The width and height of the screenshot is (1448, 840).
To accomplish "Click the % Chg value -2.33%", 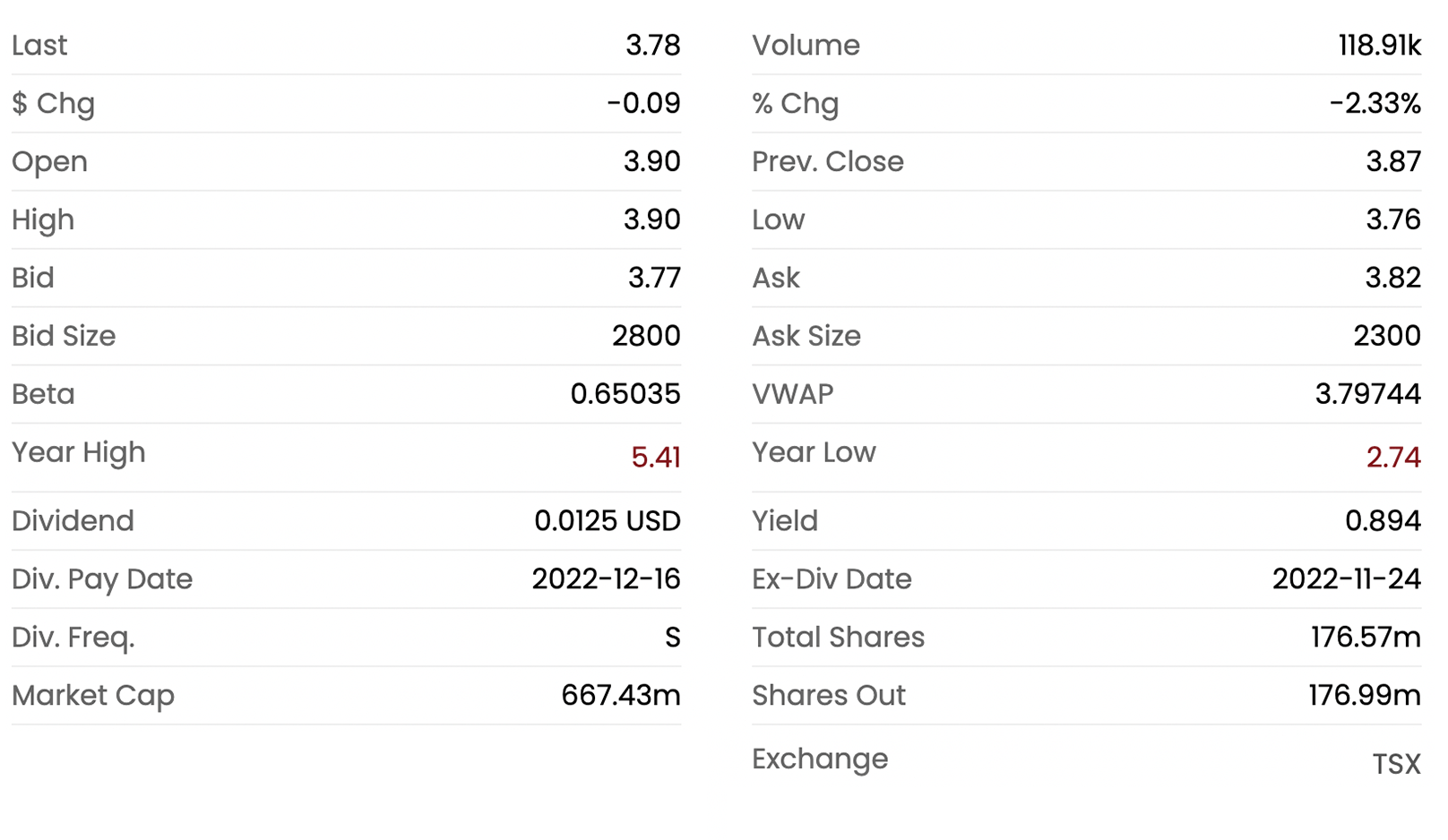I will 1375,103.
